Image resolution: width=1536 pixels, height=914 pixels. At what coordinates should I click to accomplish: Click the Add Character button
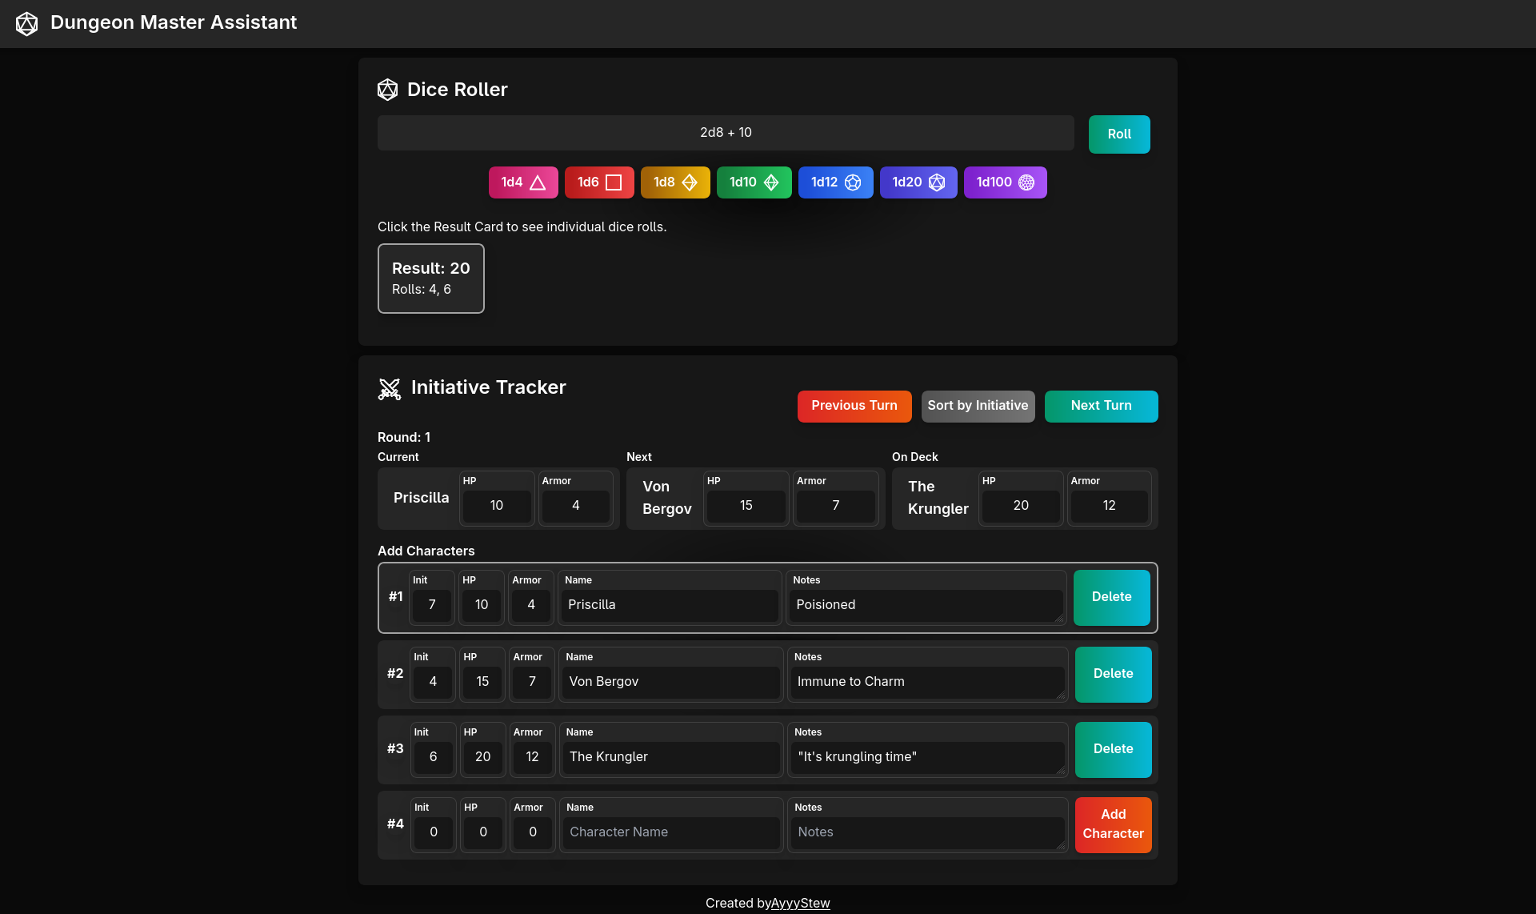[x=1114, y=824]
